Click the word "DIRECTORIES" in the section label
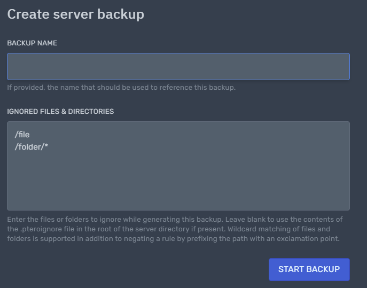The height and width of the screenshot is (288, 367). coord(91,112)
